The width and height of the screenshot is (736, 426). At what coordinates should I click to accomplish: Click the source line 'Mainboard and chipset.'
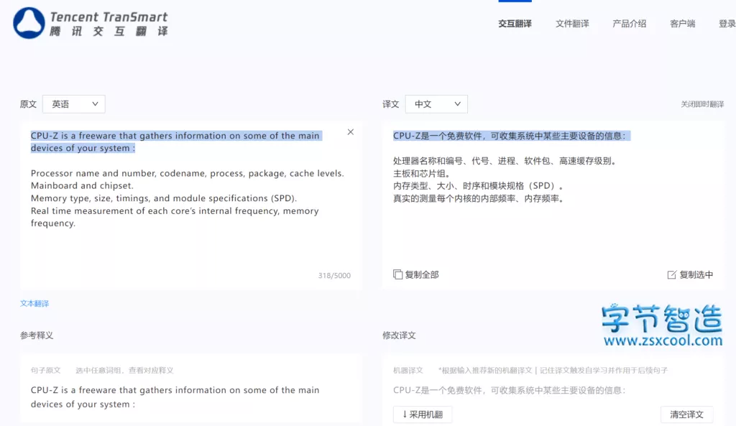coord(82,186)
